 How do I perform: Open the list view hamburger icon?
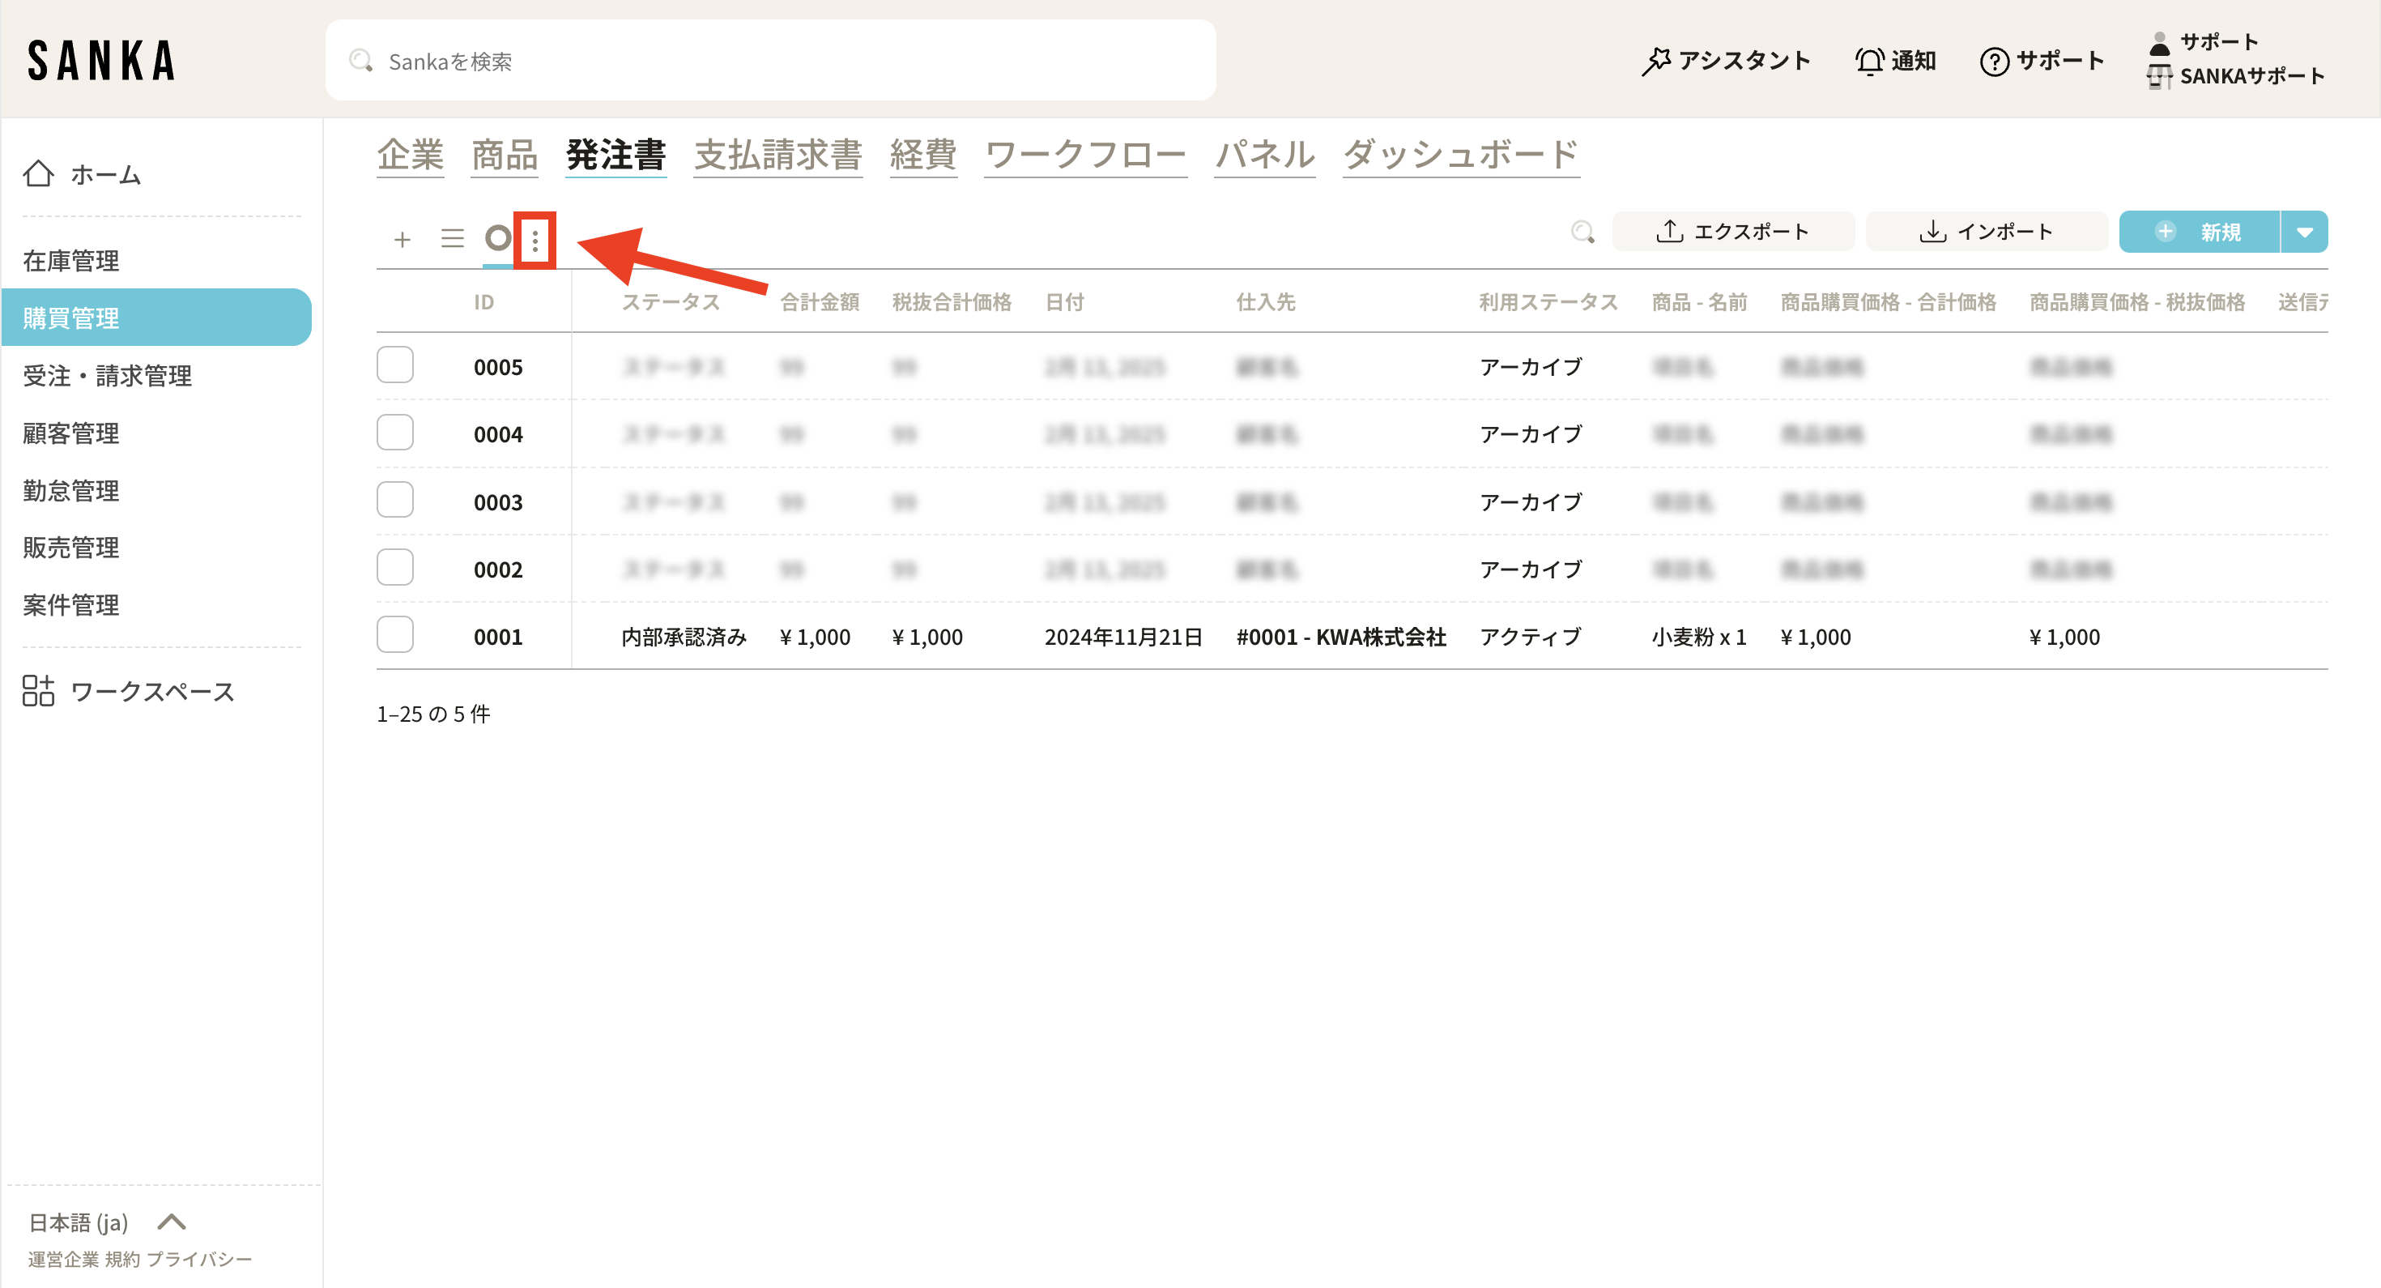[x=452, y=240]
